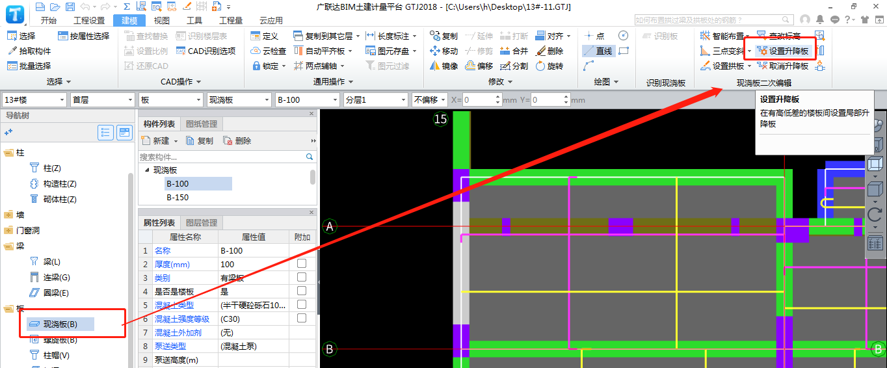Click the Open file folder icon

point(55,7)
